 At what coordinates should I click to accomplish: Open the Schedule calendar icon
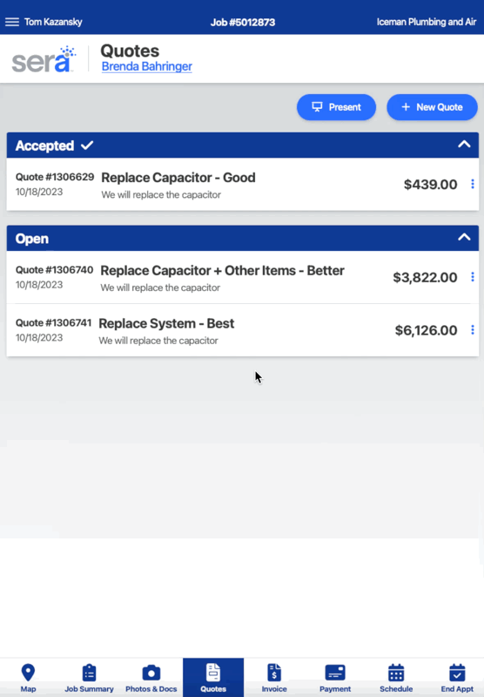[396, 673]
